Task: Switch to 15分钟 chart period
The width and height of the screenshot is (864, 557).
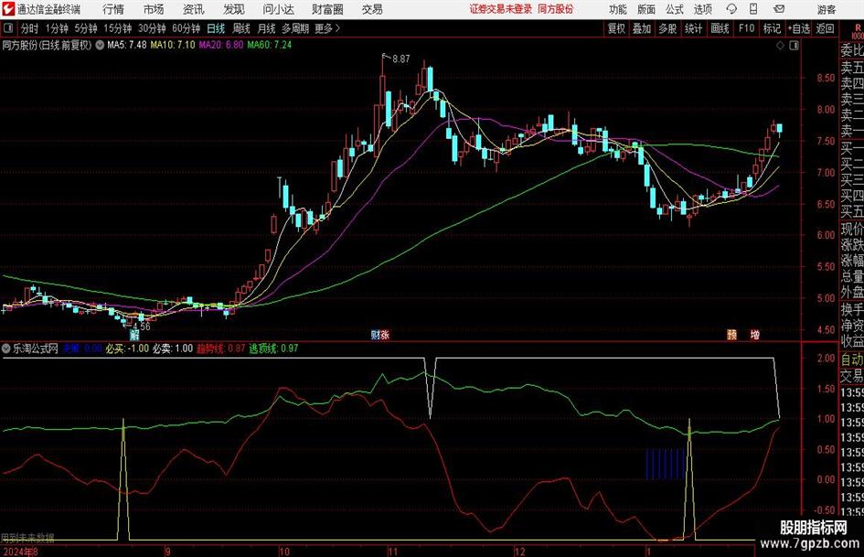Action: [x=117, y=28]
